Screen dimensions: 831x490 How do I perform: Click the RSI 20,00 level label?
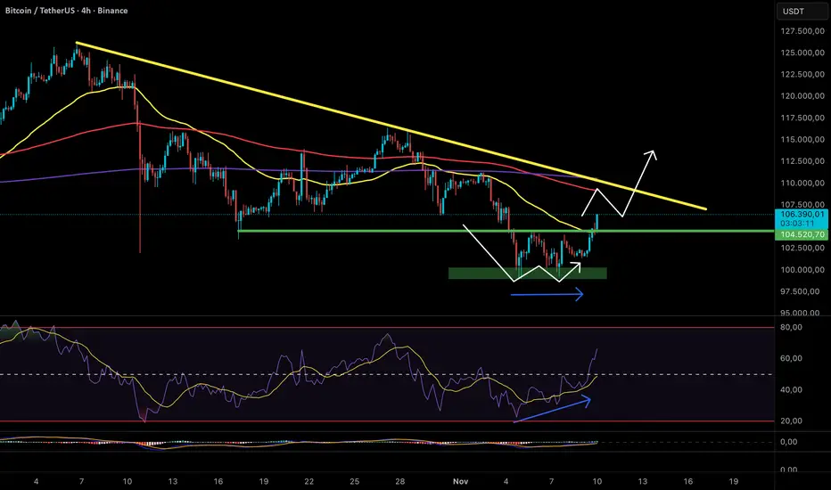point(791,421)
